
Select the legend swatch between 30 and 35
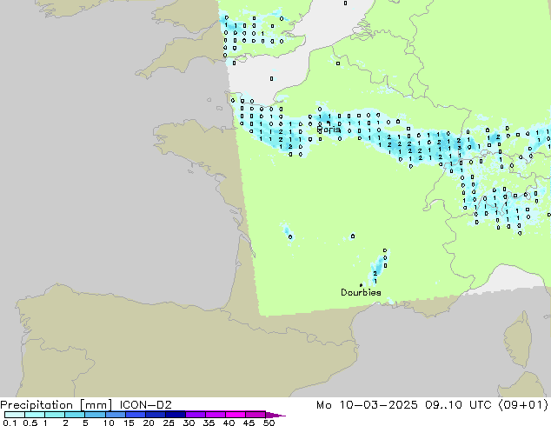(x=196, y=415)
